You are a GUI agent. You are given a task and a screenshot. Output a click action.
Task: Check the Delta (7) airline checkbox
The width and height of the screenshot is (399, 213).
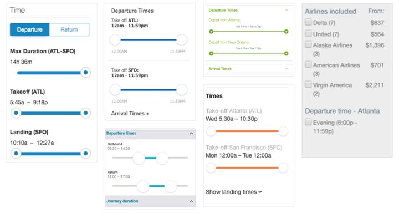point(308,22)
